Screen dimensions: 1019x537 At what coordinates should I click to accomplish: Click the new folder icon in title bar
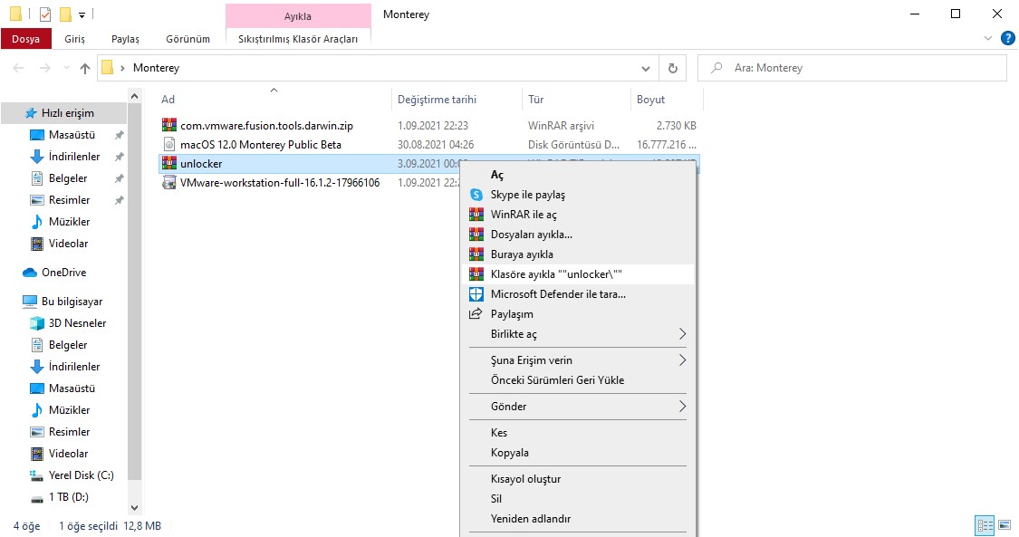click(65, 14)
